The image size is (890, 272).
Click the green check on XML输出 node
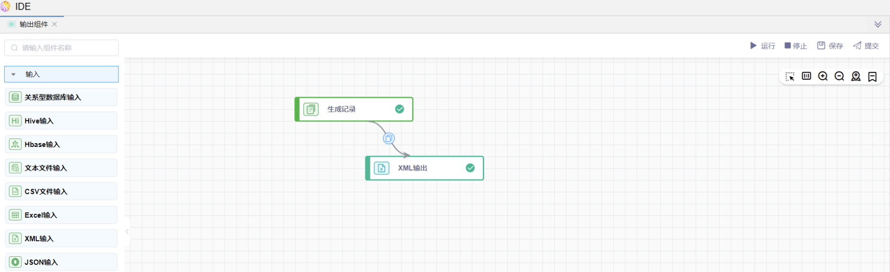pyautogui.click(x=470, y=168)
